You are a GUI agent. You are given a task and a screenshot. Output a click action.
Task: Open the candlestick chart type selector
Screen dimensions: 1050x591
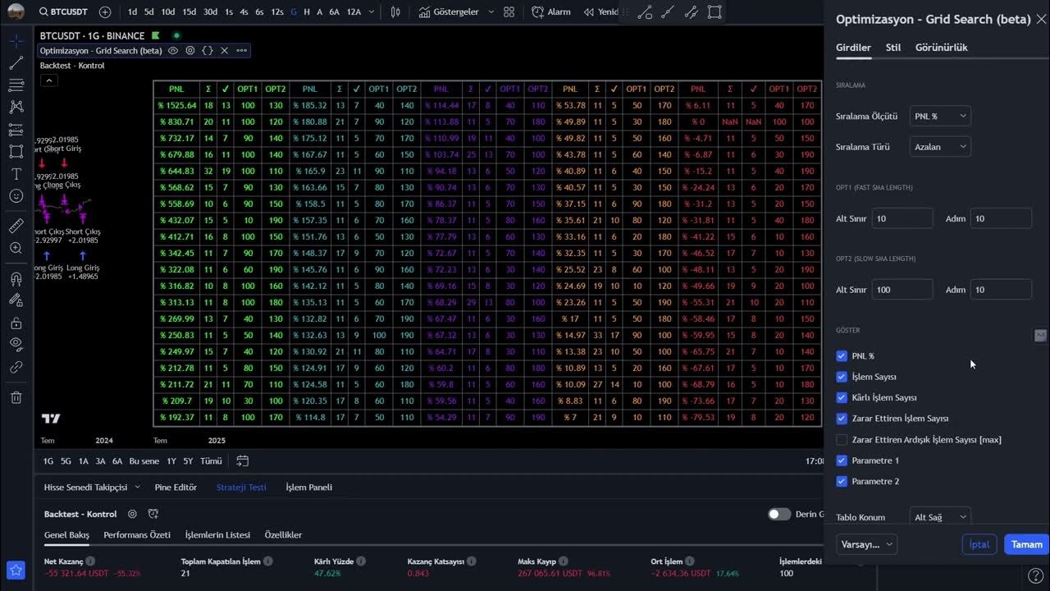(395, 12)
